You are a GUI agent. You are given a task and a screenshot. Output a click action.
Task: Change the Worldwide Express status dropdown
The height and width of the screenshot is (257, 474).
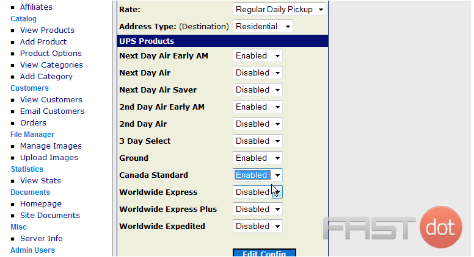[258, 192]
